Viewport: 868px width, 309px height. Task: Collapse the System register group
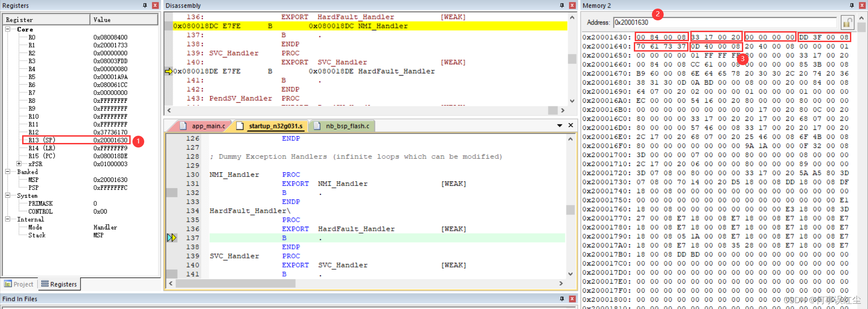click(8, 195)
